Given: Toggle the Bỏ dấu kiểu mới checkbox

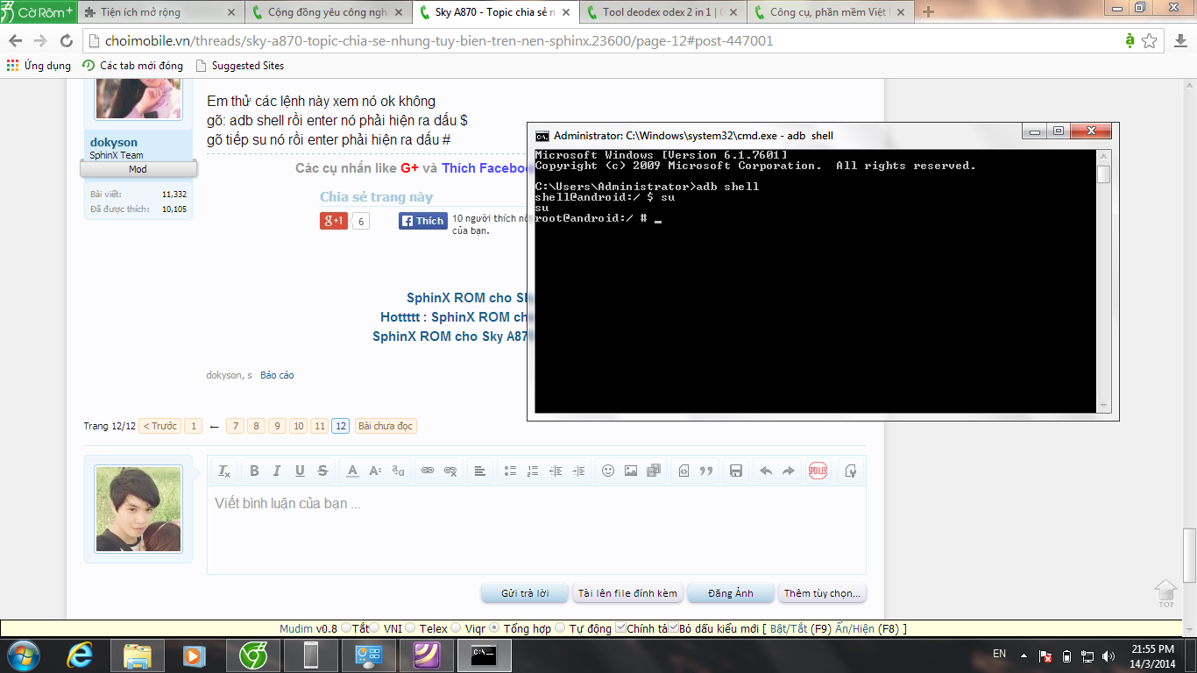Looking at the screenshot, I should 674,627.
